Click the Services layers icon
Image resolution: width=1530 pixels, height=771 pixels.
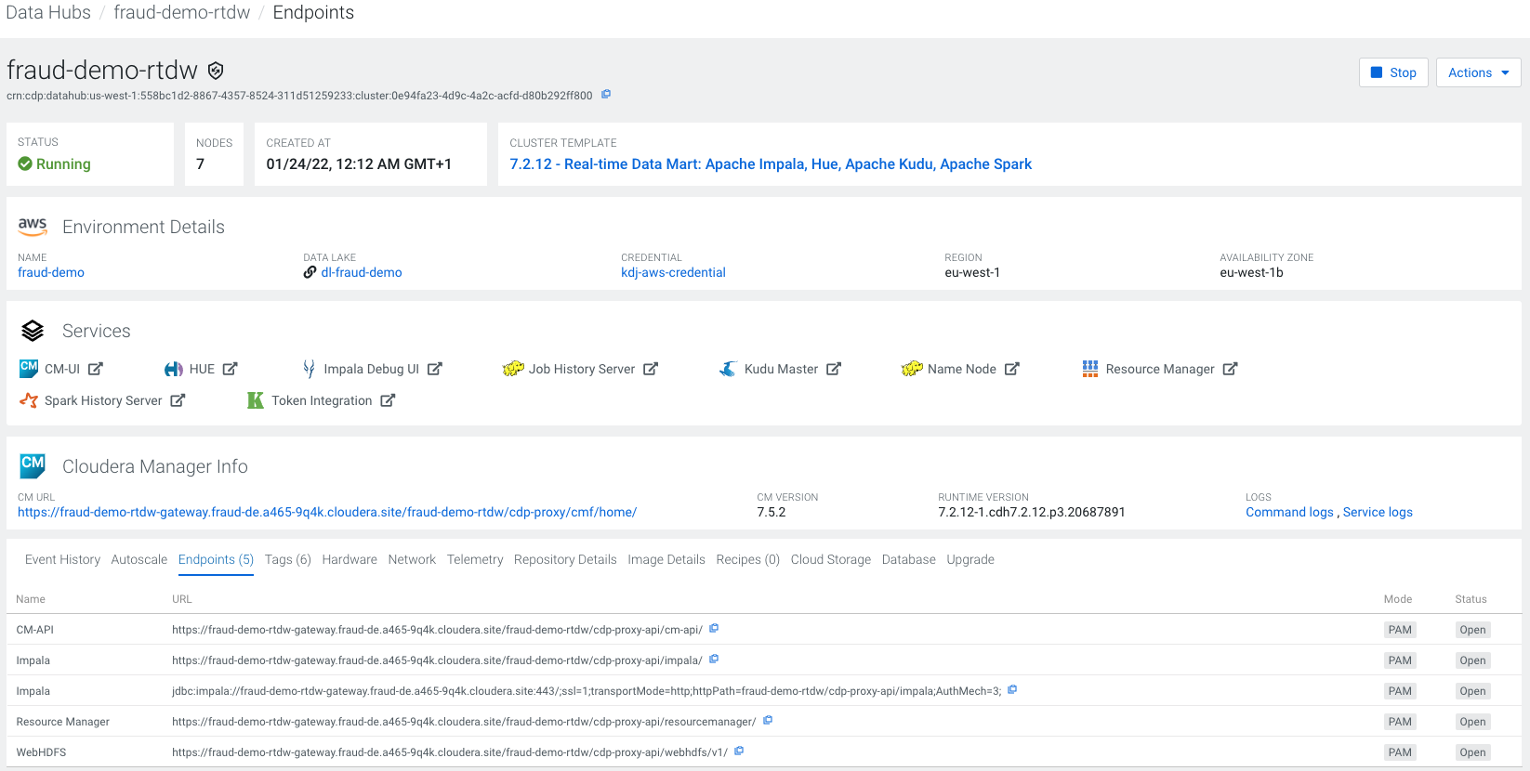click(x=33, y=331)
